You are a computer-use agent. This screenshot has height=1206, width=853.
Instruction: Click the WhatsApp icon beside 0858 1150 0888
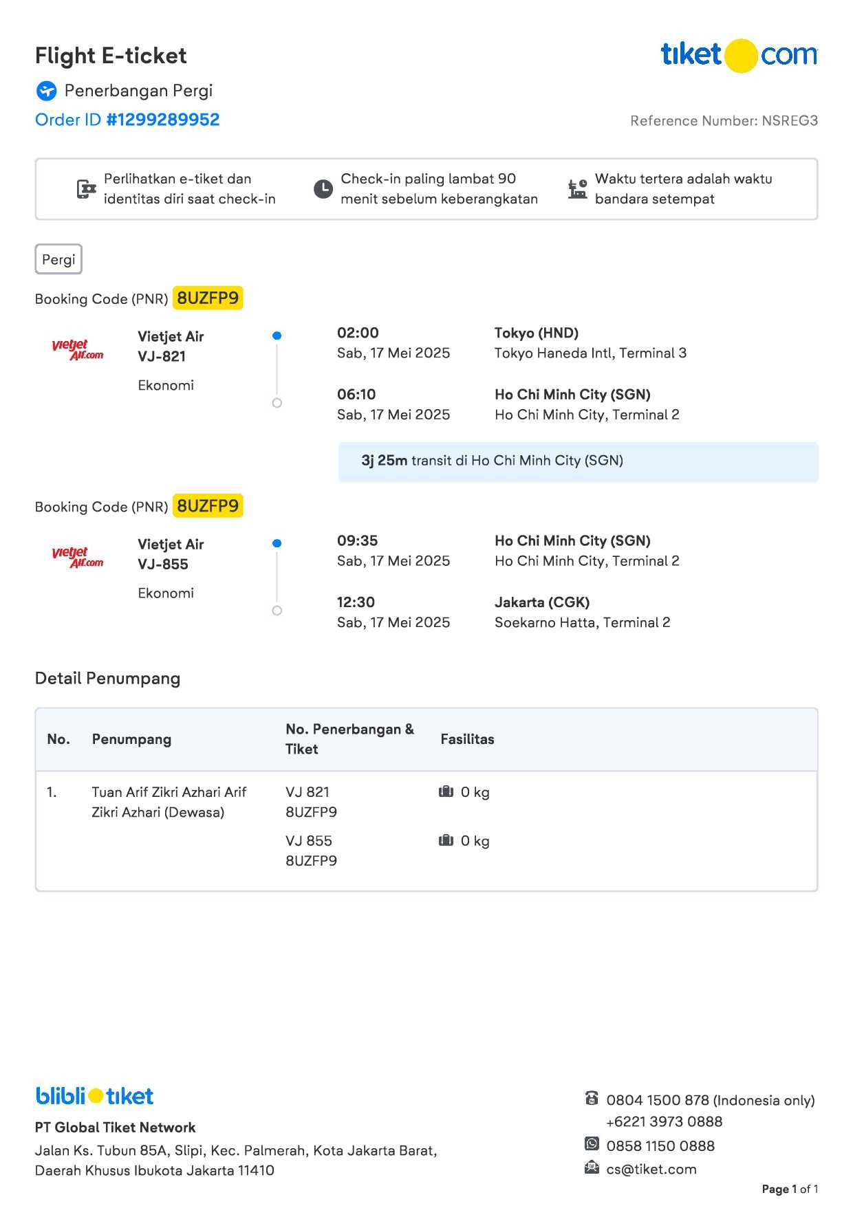[592, 1144]
